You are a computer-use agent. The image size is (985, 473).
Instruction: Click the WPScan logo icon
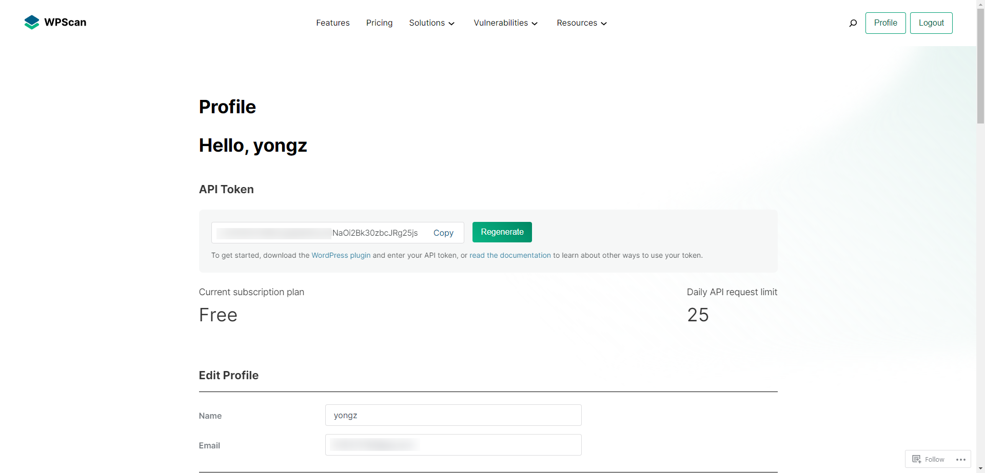[x=32, y=23]
